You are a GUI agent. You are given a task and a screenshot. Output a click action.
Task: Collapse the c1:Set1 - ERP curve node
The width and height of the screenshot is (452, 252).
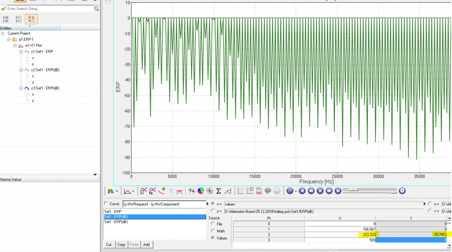[x=21, y=51]
